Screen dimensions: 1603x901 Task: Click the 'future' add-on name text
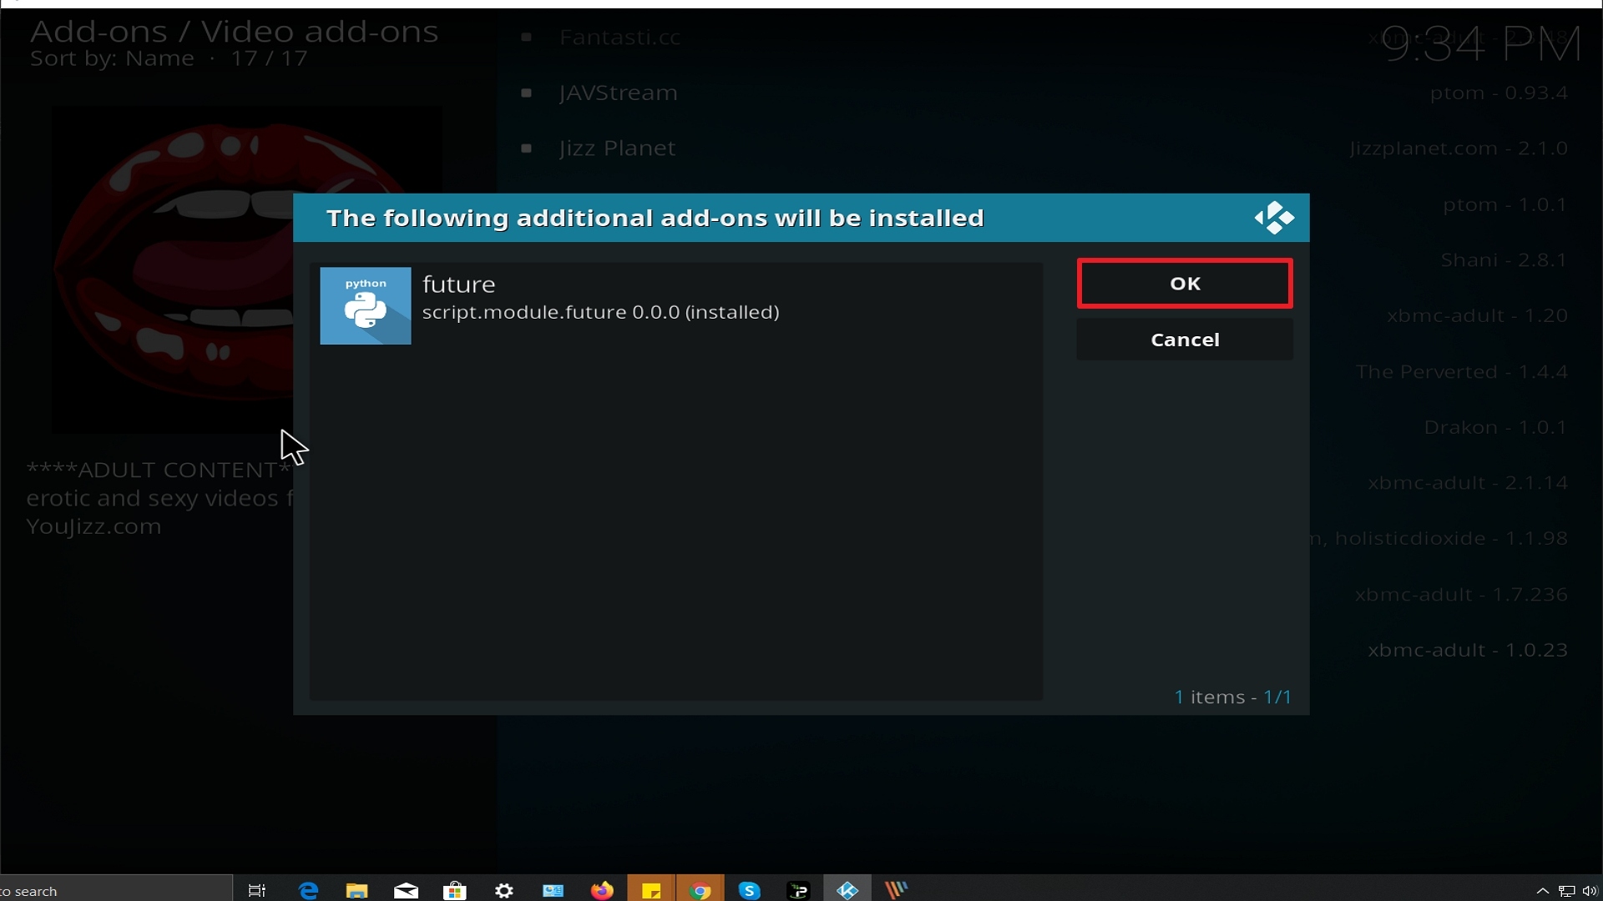459,284
